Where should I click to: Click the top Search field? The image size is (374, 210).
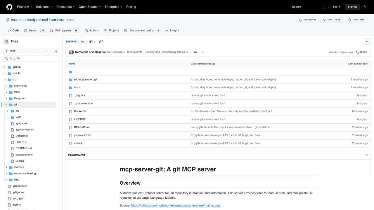pyautogui.click(x=309, y=7)
